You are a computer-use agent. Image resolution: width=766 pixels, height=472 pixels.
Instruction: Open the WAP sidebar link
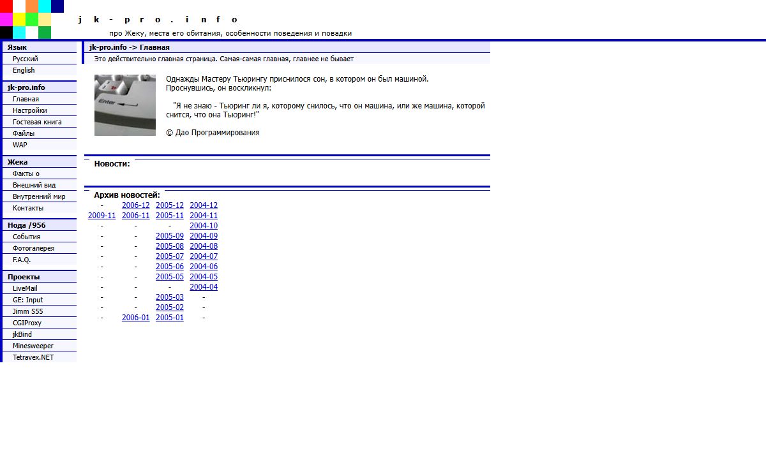[x=20, y=145]
